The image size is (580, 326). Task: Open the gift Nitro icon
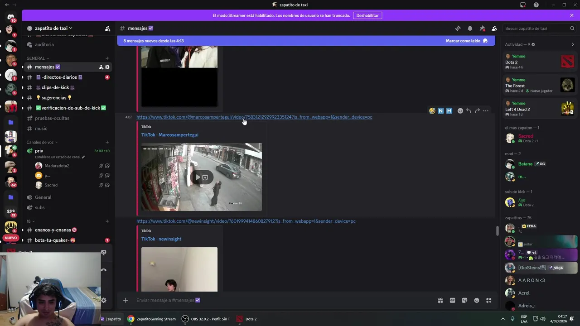pyautogui.click(x=440, y=300)
